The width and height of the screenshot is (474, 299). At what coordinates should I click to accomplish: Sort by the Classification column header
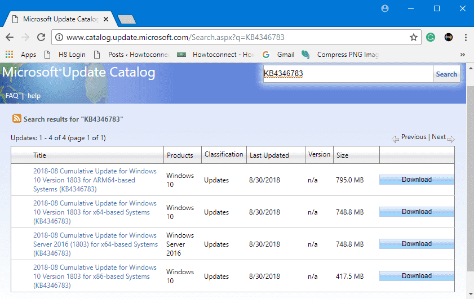click(224, 154)
